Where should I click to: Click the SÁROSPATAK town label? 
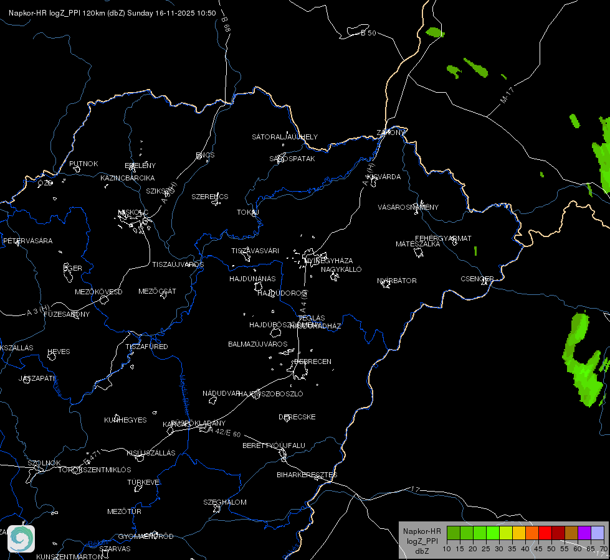(292, 159)
